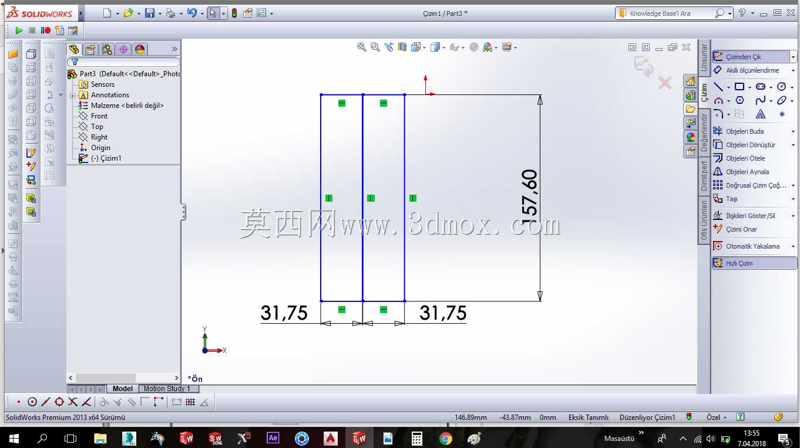Select the Centerpoint Arc tool
The height and width of the screenshot is (448, 800).
(x=718, y=100)
